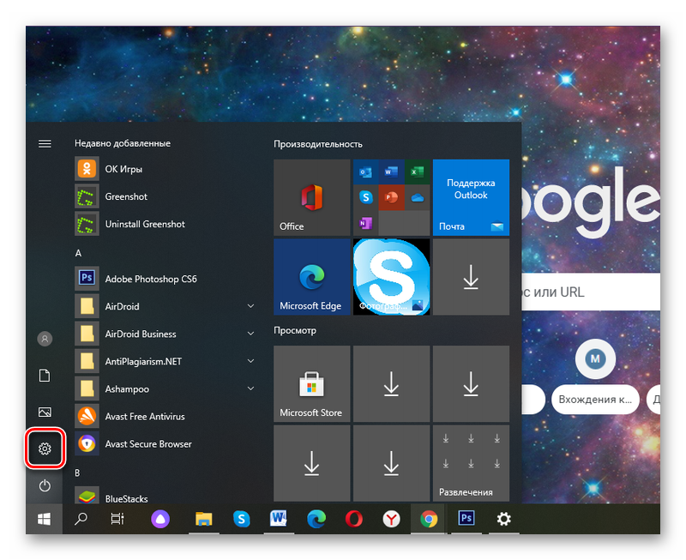This screenshot has height=560, width=686.
Task: Click the Power button icon
Action: tap(45, 485)
